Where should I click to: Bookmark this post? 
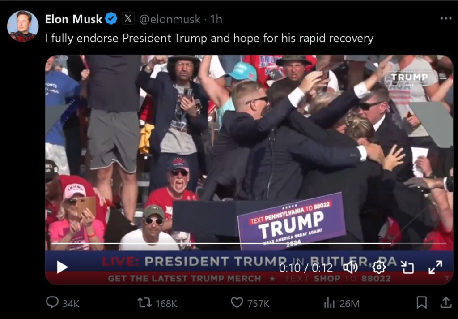click(421, 302)
